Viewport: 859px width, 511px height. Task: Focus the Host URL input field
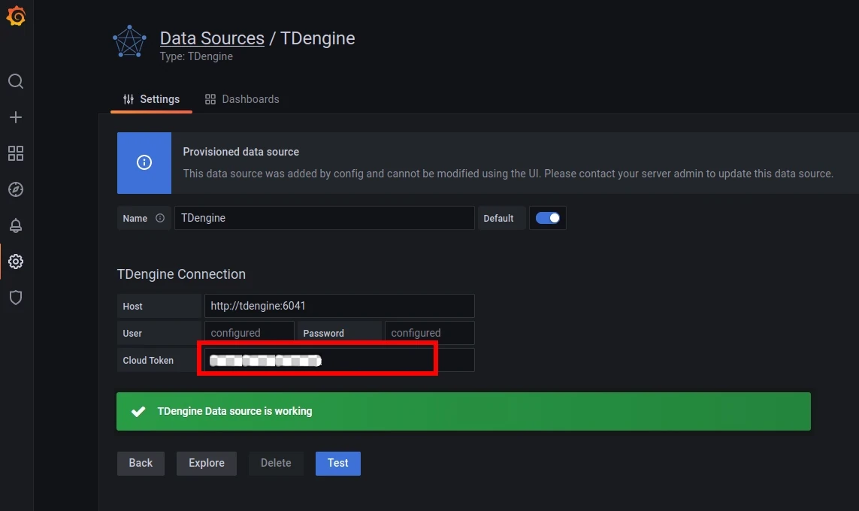pyautogui.click(x=340, y=306)
